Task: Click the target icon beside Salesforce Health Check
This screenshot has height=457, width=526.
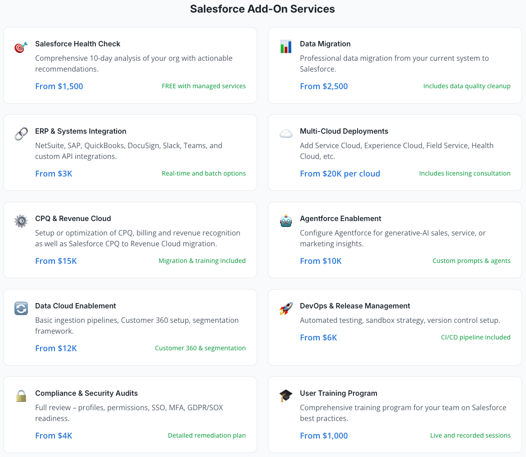Action: [21, 47]
